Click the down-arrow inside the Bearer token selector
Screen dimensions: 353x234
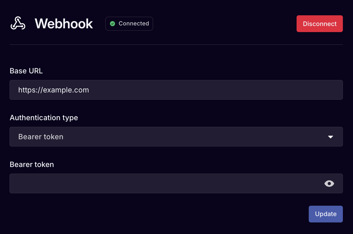(x=330, y=137)
